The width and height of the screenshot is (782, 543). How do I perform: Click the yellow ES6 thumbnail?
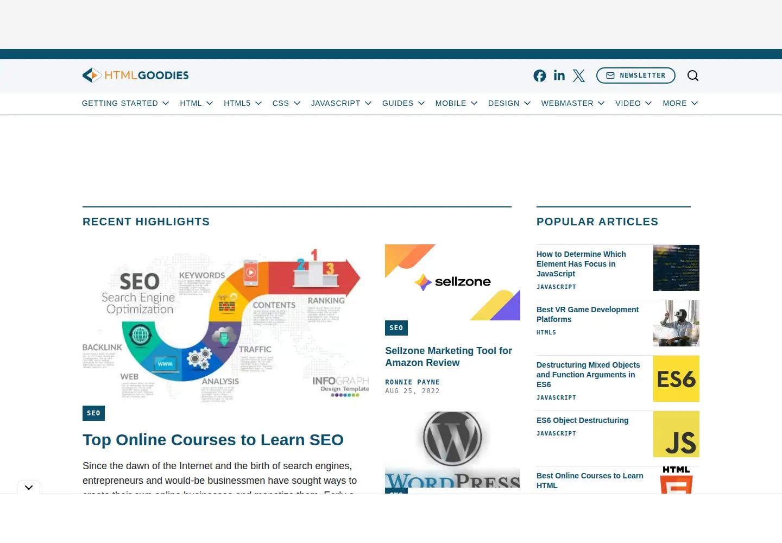pos(676,378)
